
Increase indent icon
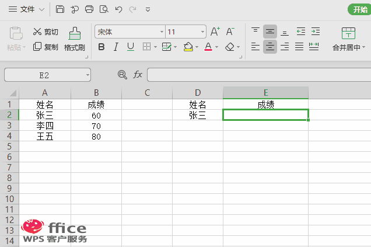click(x=316, y=32)
